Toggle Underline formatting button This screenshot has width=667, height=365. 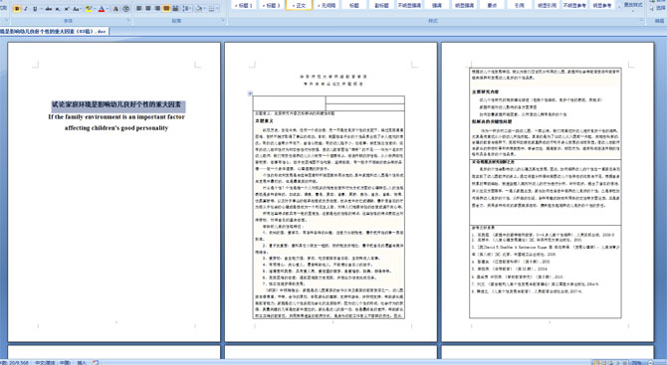pyautogui.click(x=35, y=9)
